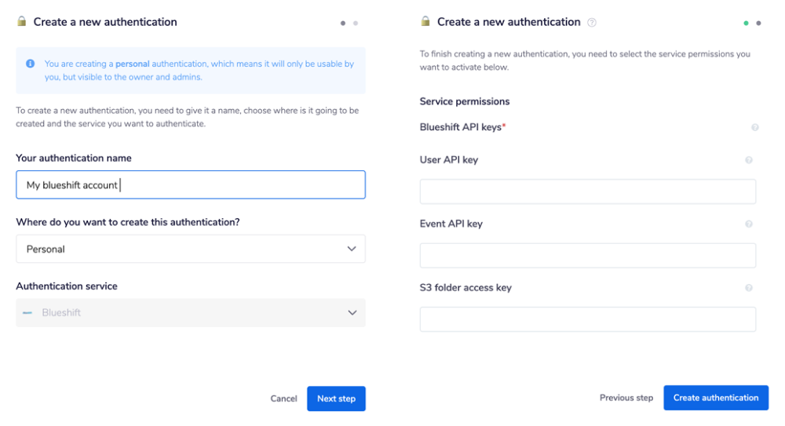785x426 pixels.
Task: Proceed with the Next step button
Action: click(336, 399)
